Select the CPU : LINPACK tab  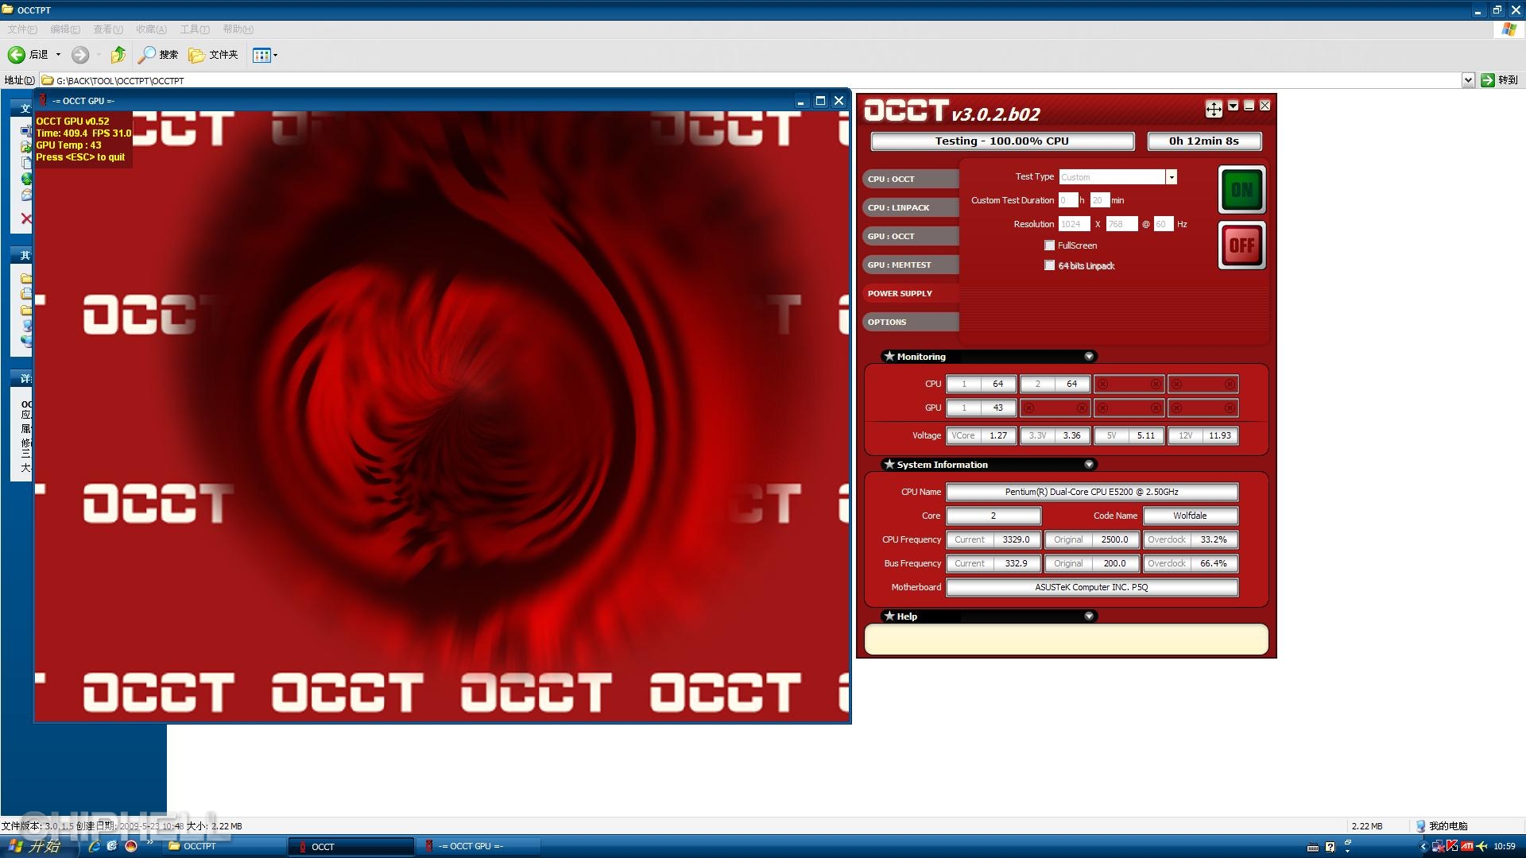(x=911, y=207)
